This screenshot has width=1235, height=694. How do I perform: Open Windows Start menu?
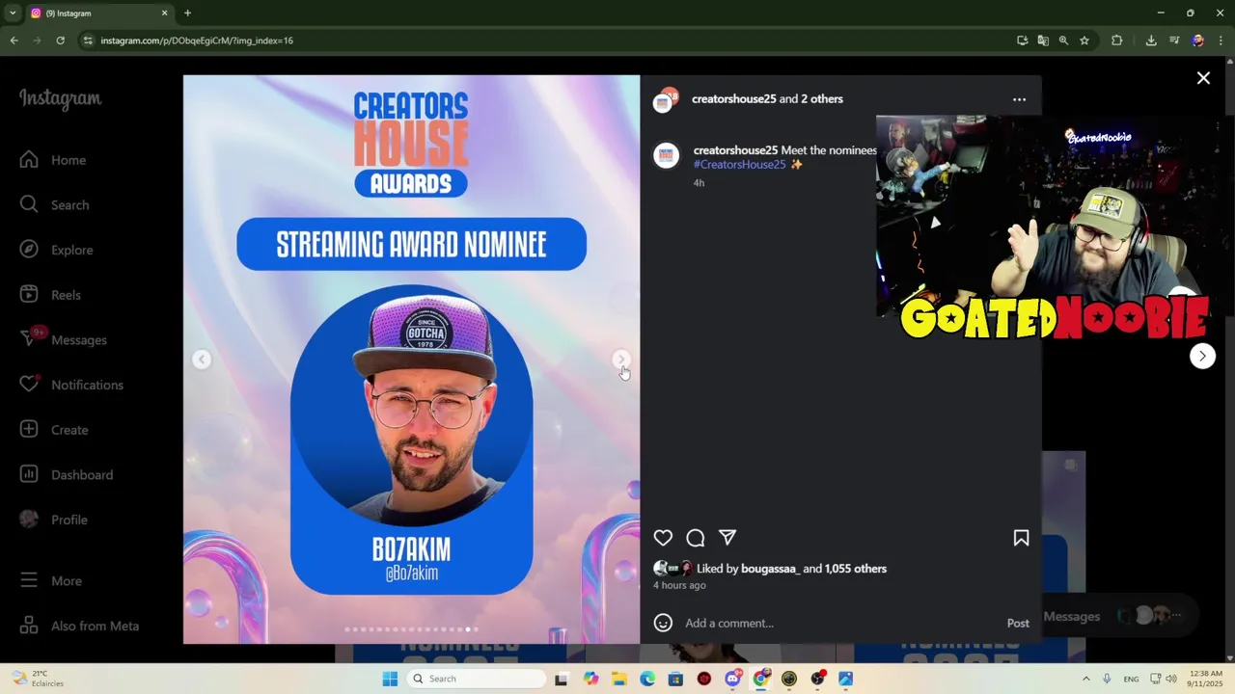tap(390, 679)
